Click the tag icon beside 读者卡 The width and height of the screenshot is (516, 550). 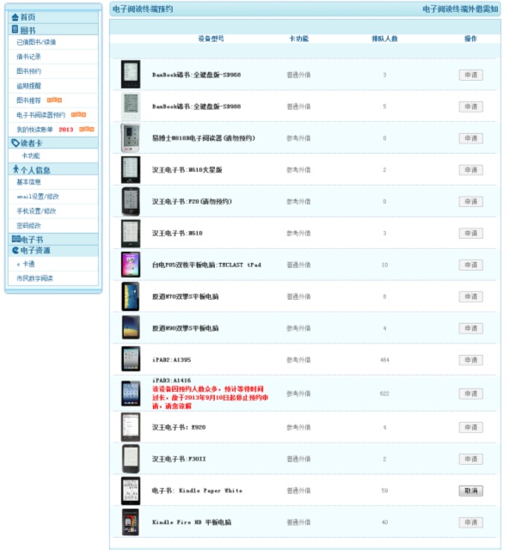[15, 143]
